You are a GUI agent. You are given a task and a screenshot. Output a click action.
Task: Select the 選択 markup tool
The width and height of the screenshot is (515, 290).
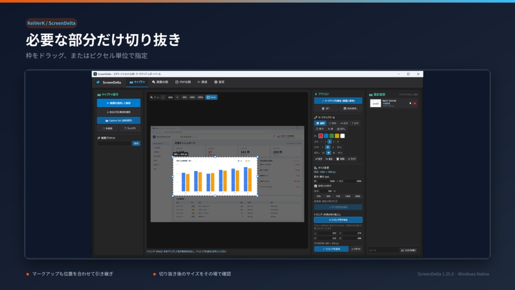pyautogui.click(x=320, y=123)
